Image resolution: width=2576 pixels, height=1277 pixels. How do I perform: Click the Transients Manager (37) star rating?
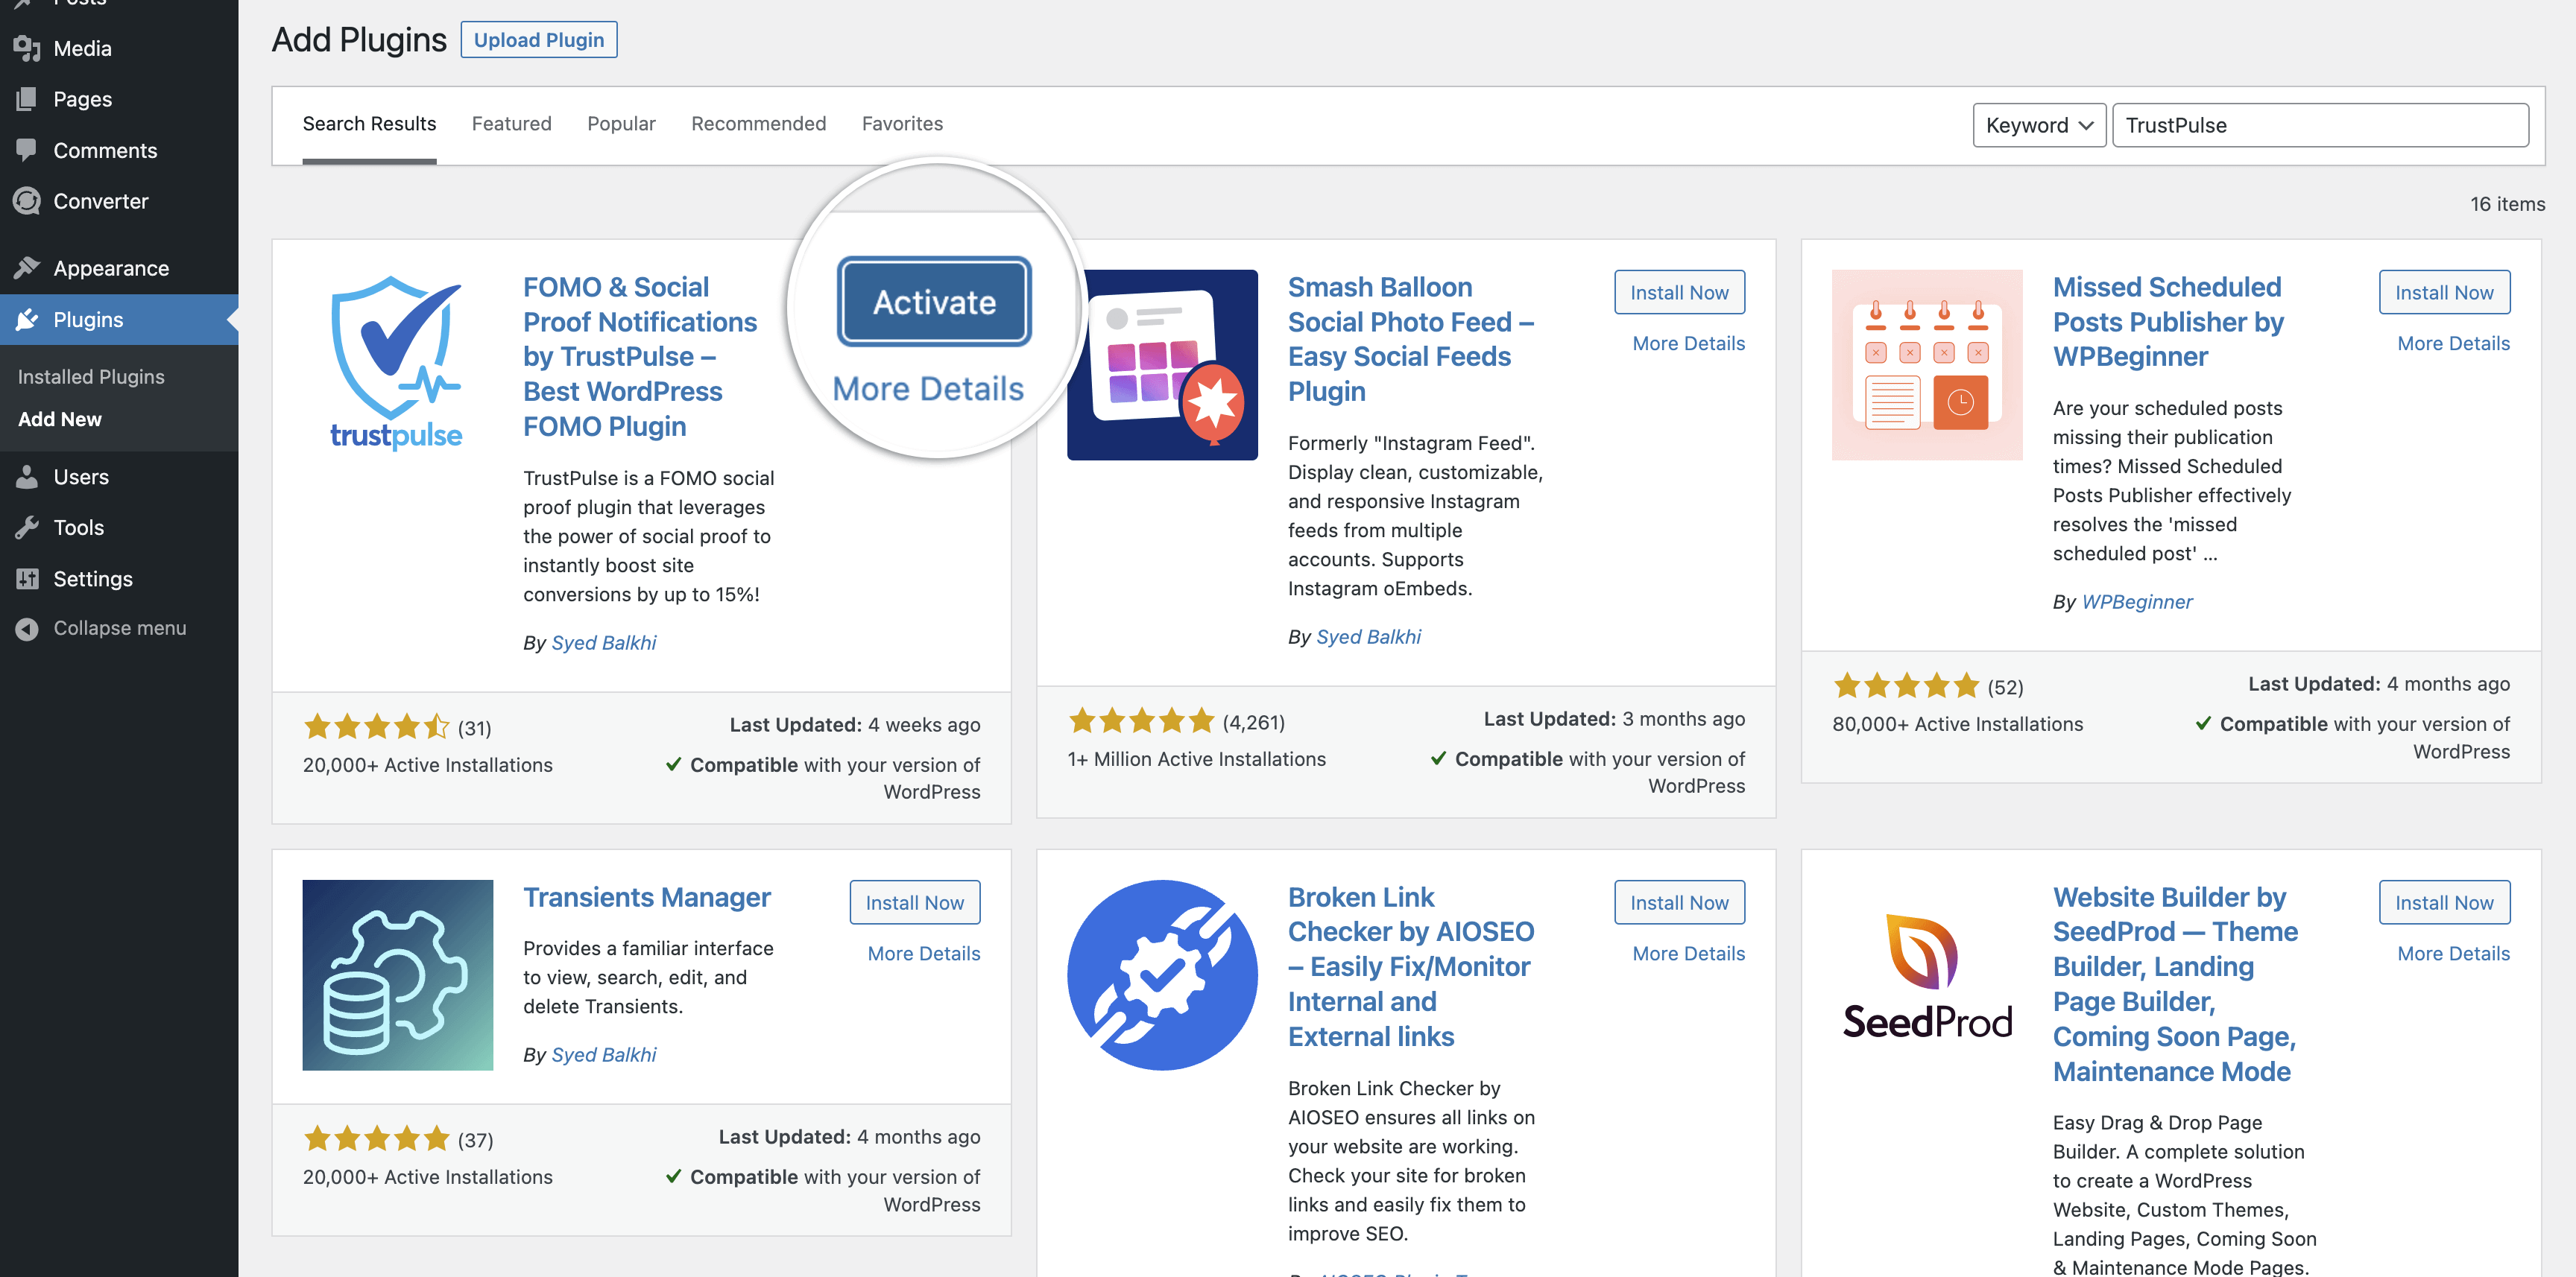(377, 1138)
